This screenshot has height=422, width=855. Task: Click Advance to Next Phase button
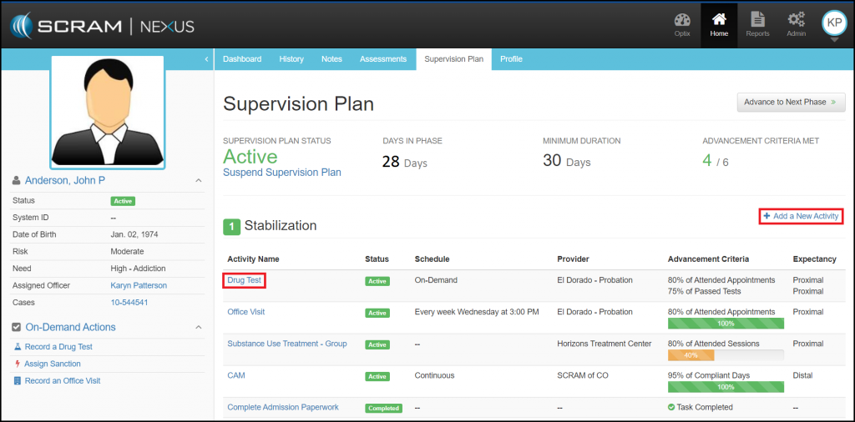pyautogui.click(x=791, y=102)
